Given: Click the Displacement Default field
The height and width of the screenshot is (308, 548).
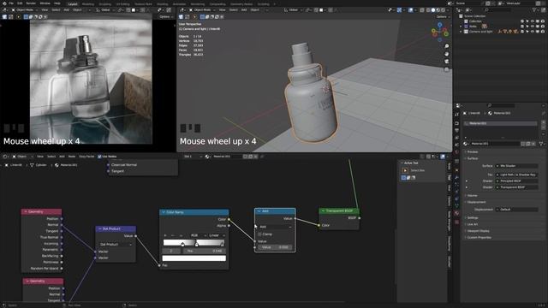Looking at the screenshot, I should 516,210.
